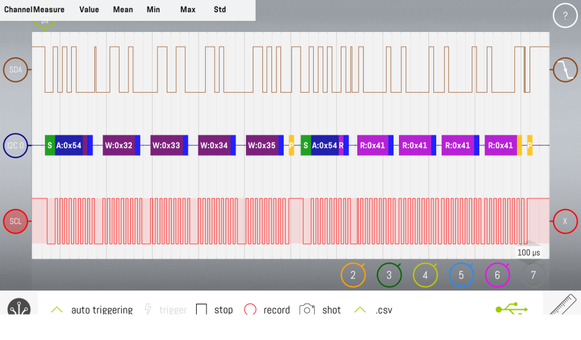The width and height of the screenshot is (581, 340).
Task: Click the SDA channel circle
Action: 15,70
